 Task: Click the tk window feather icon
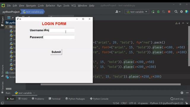(x=18, y=19)
